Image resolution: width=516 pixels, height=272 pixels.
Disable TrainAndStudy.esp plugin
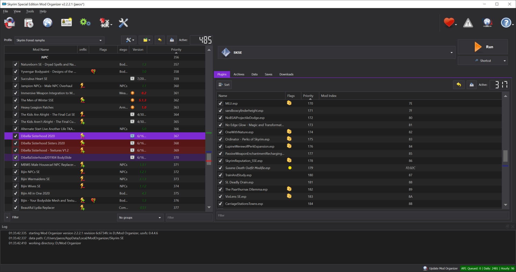click(x=220, y=175)
